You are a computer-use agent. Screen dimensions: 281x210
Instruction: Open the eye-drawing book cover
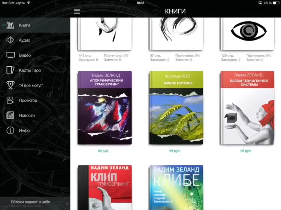247,34
